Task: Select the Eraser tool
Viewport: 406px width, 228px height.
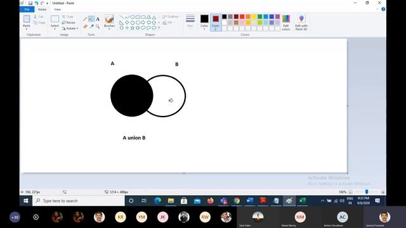Action: (85, 27)
